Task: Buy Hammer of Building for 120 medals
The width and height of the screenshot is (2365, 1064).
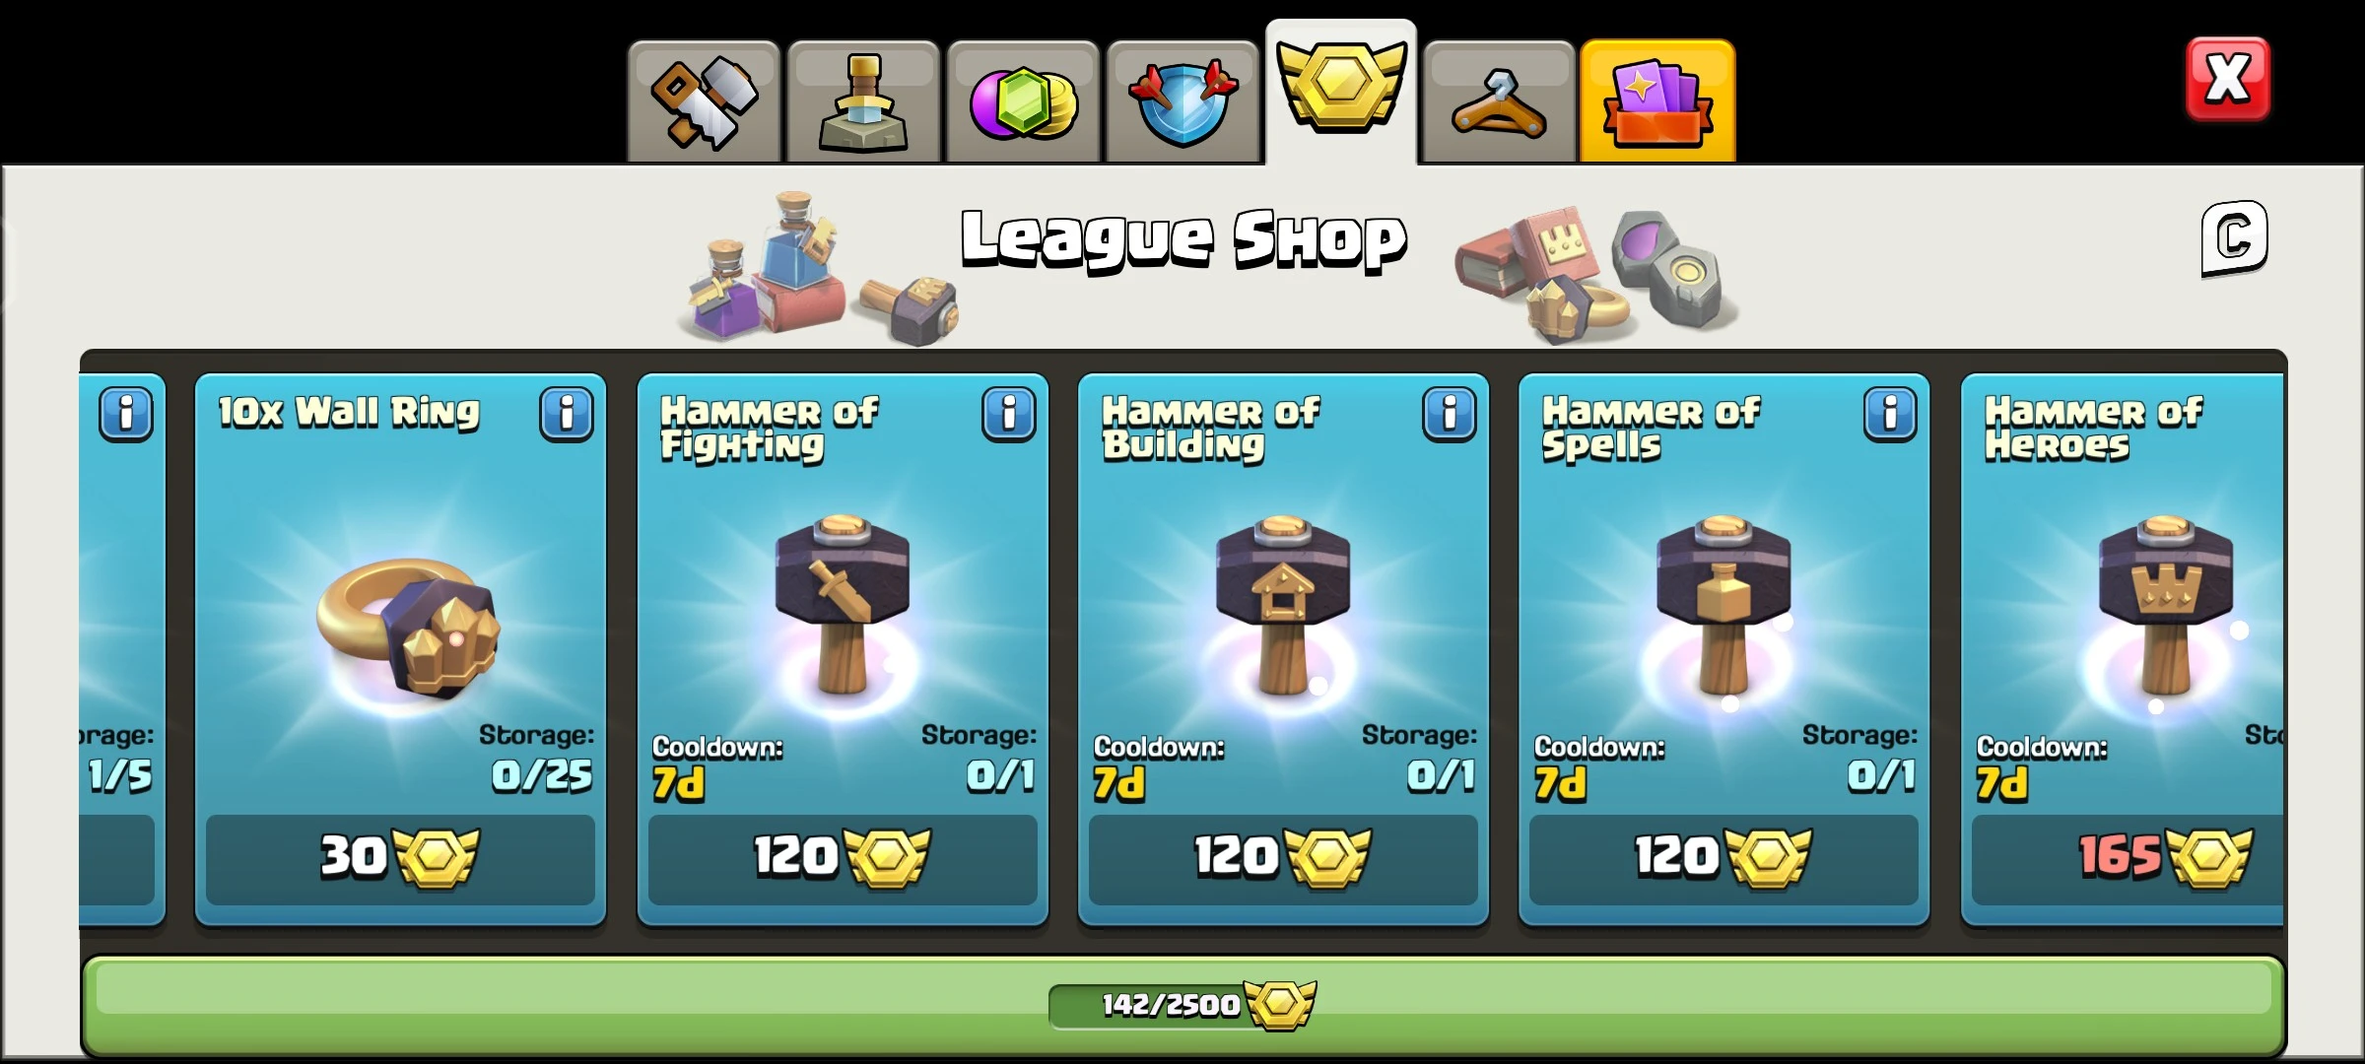Action: point(1283,859)
